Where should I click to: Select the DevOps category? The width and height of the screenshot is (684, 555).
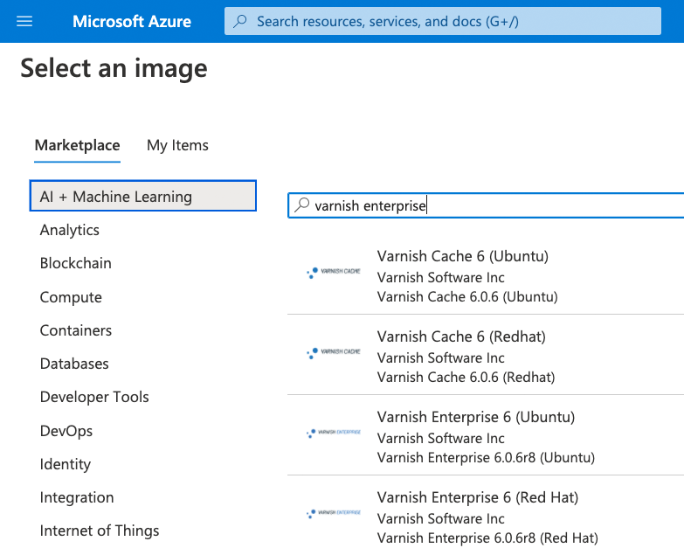[66, 431]
